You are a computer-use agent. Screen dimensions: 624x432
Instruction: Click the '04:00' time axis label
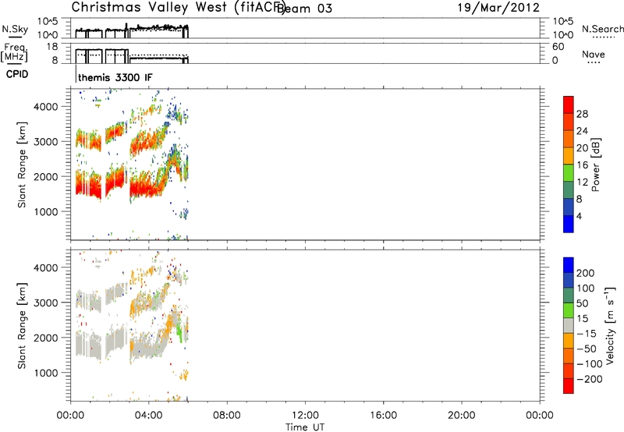(149, 416)
